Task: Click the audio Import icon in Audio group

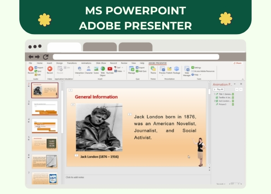Action: tap(36, 68)
